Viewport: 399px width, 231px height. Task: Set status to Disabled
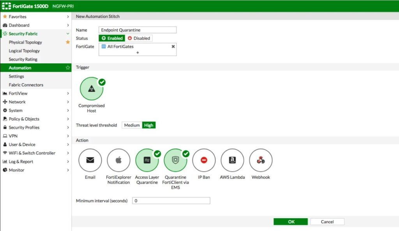pyautogui.click(x=139, y=38)
